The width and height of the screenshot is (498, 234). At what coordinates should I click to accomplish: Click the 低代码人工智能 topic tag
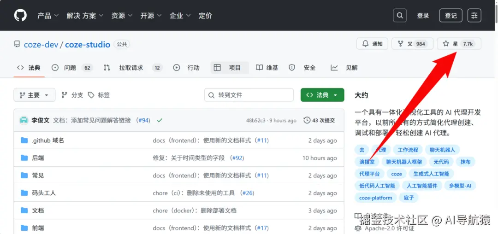click(x=377, y=186)
